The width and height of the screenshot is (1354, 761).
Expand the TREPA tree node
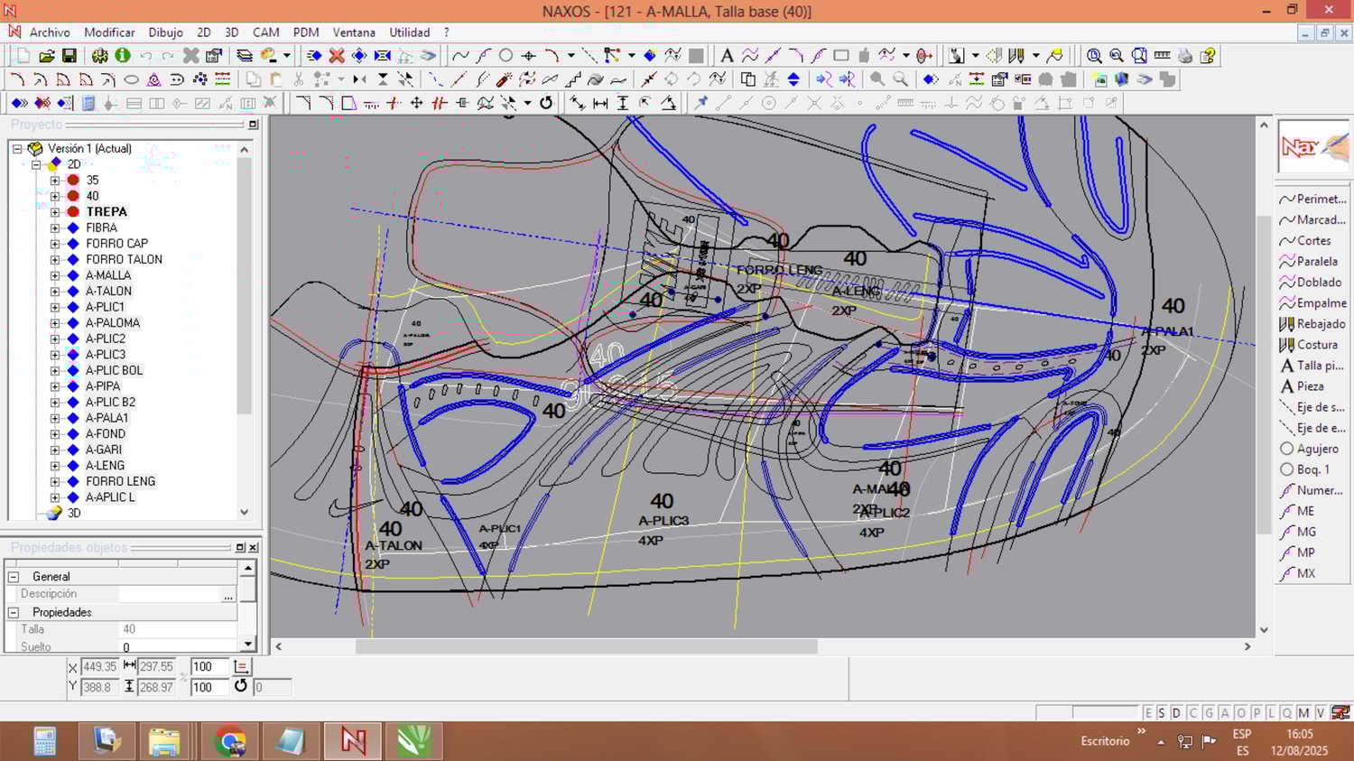tap(55, 212)
